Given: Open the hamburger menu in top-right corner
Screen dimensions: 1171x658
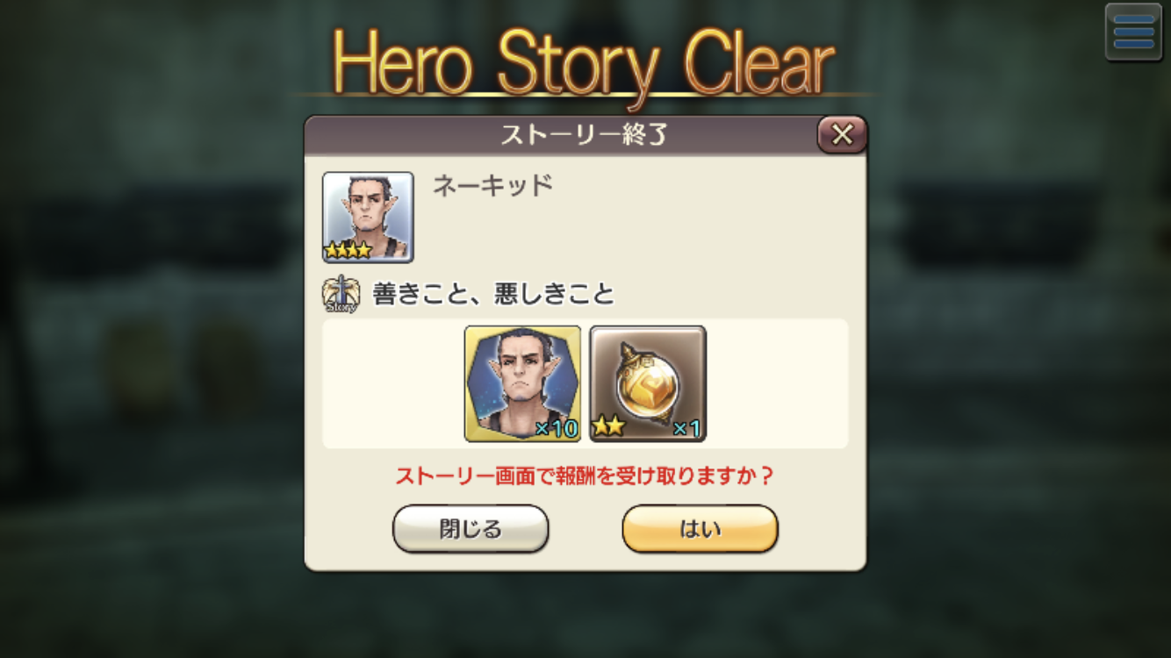Looking at the screenshot, I should pyautogui.click(x=1133, y=32).
